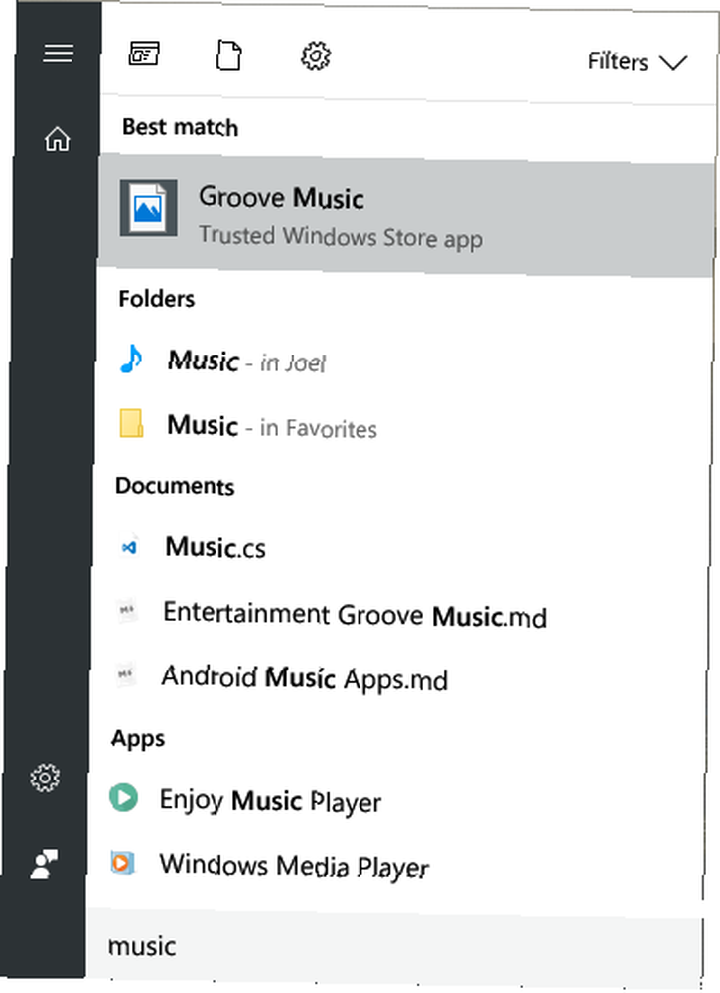
Task: Click the Windows Media Player orange icon
Action: tap(123, 863)
